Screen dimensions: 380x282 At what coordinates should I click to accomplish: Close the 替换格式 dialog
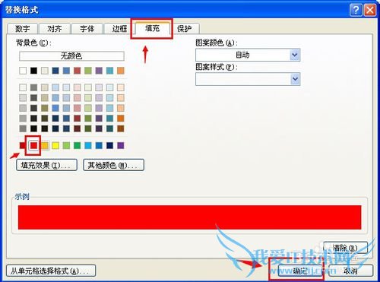[x=370, y=10]
